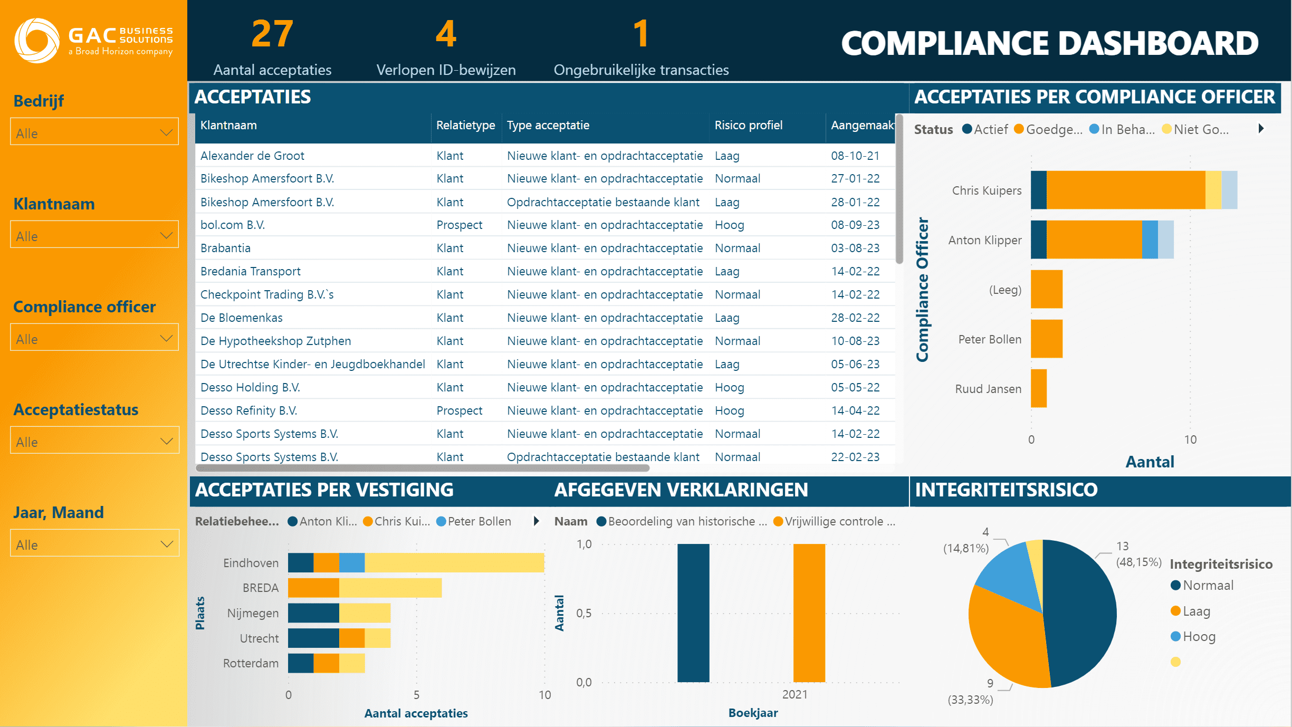
Task: Open the Compliance officer slicer dropdown
Action: [x=94, y=338]
